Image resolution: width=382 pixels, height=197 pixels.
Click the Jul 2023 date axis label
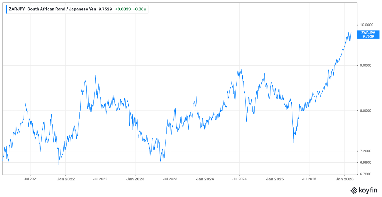170,179
